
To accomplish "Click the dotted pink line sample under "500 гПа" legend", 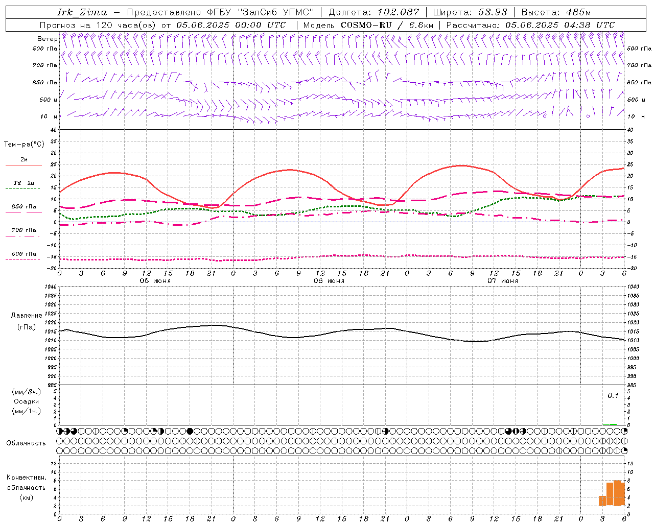I will (24, 259).
